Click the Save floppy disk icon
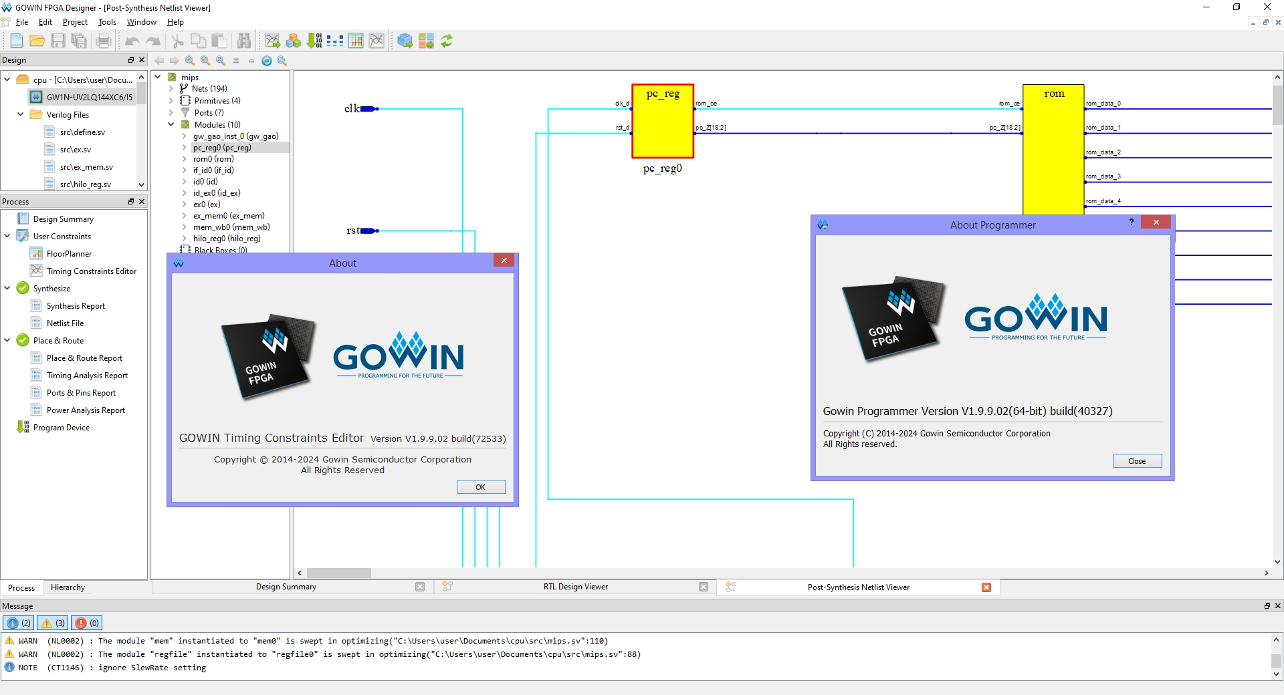1284x695 pixels. click(58, 41)
